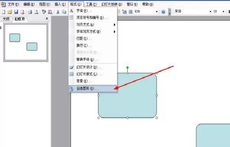Open the font size 18 dropdown
230x147 pixels.
point(223,11)
